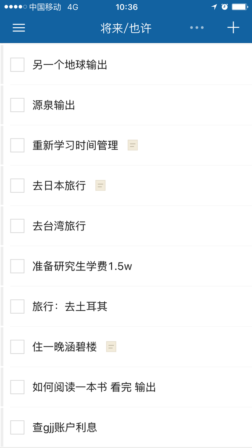This screenshot has width=252, height=448.
Task: Check off 另一个地球输出 task
Action: [x=17, y=65]
